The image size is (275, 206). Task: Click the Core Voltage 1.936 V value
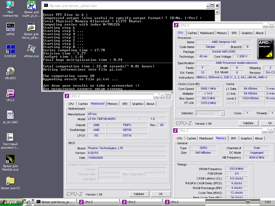[x=242, y=56]
